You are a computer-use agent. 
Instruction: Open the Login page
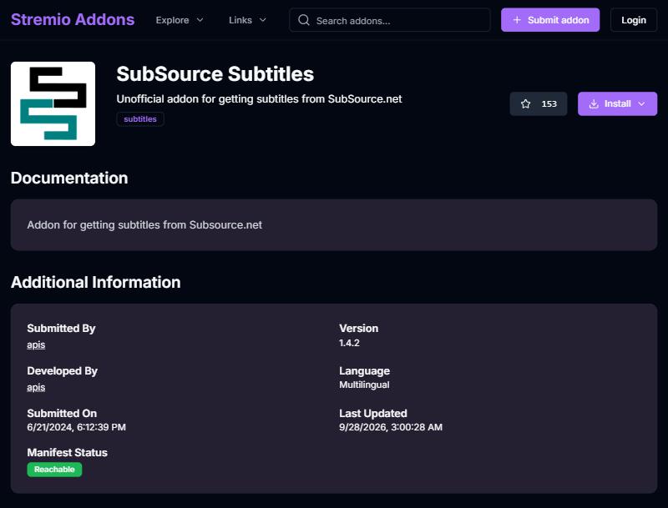point(634,20)
